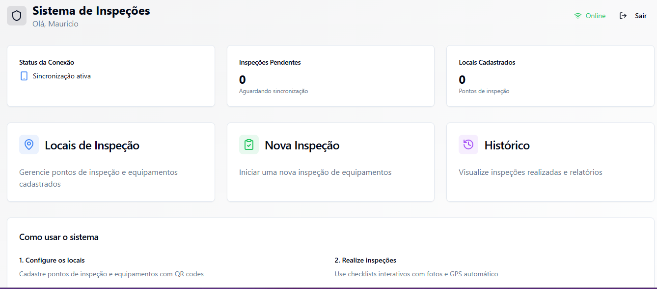657x289 pixels.
Task: Select the Status da Conexão card
Action: pyautogui.click(x=110, y=76)
